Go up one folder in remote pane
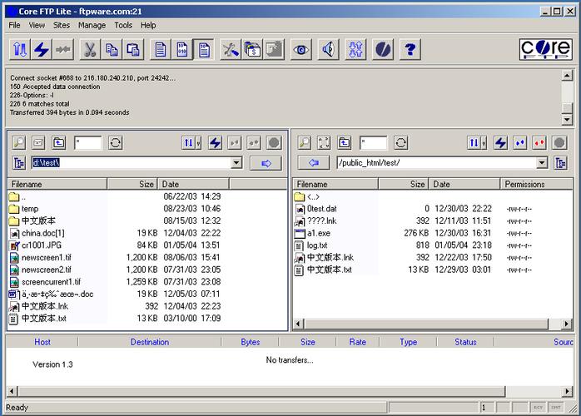 [345, 143]
